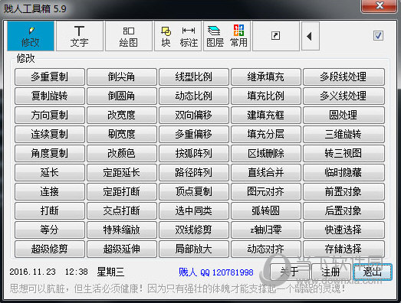Viewport: 401px width, 303px height.
Task: Open the 块 tab icon
Action: [x=166, y=36]
